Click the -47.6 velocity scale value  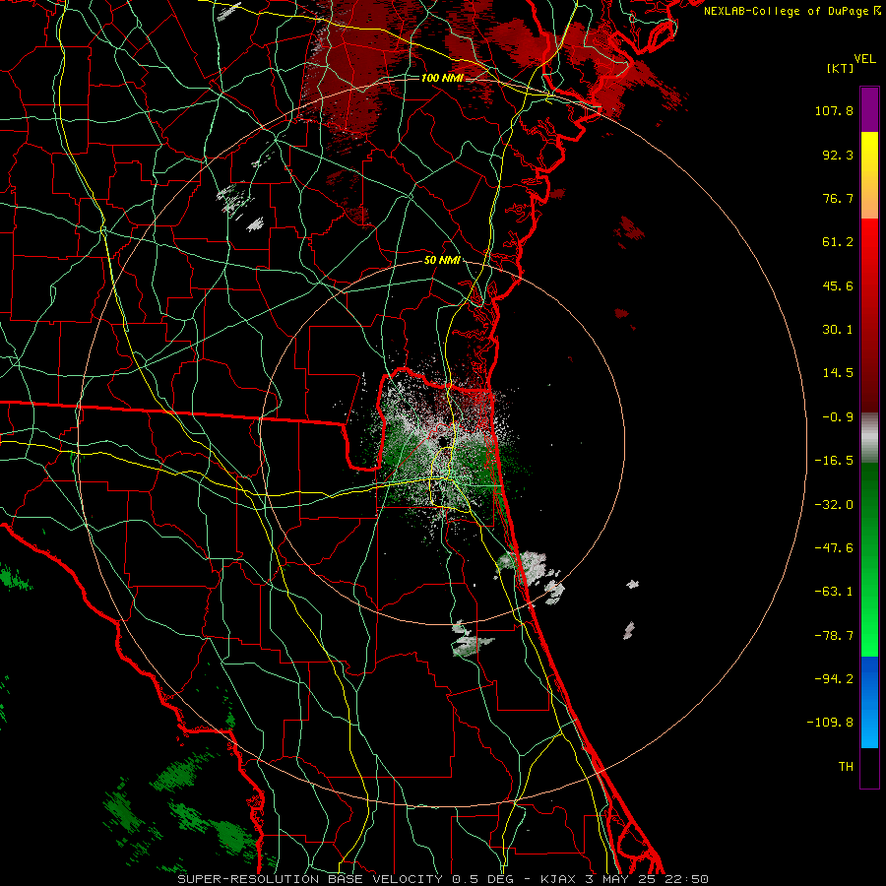point(834,548)
